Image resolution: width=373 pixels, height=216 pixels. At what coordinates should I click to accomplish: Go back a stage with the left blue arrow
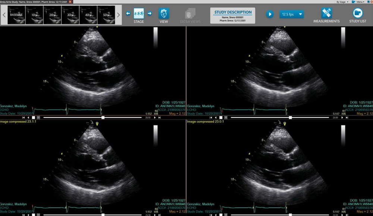pyautogui.click(x=128, y=13)
